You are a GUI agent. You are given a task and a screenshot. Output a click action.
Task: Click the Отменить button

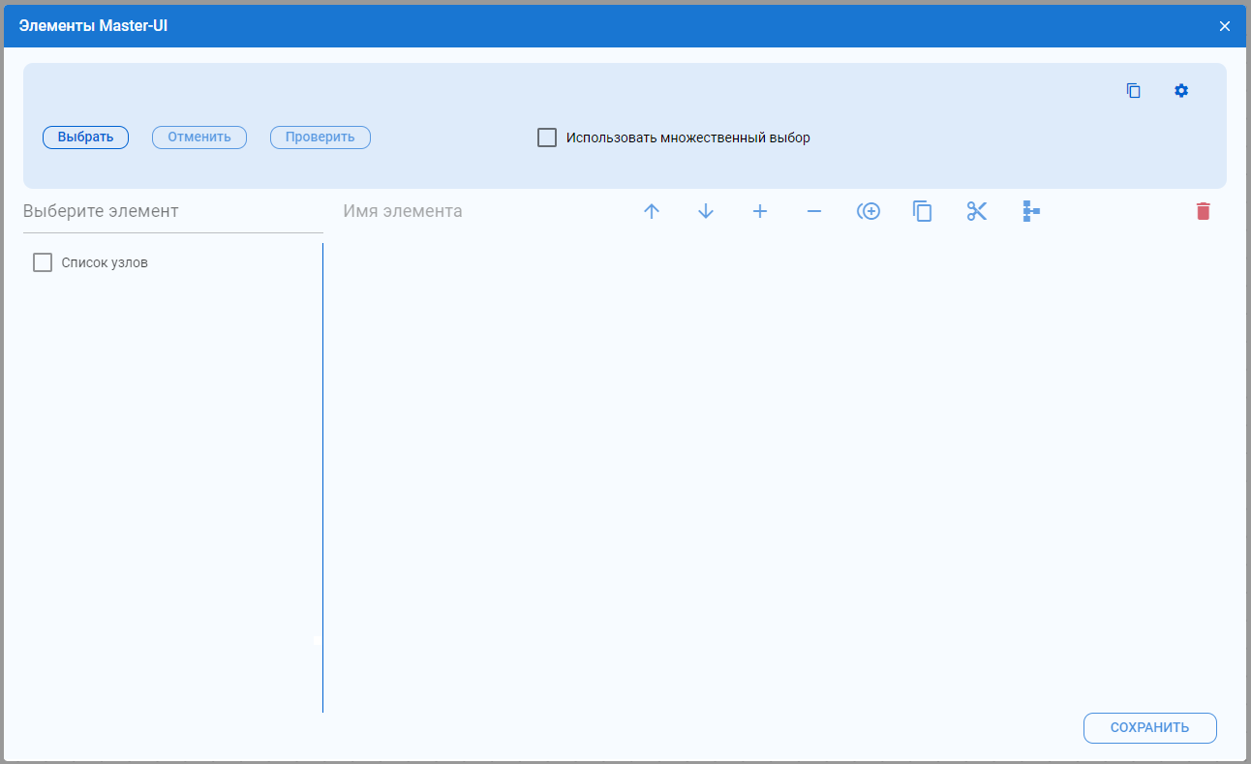[x=199, y=138]
